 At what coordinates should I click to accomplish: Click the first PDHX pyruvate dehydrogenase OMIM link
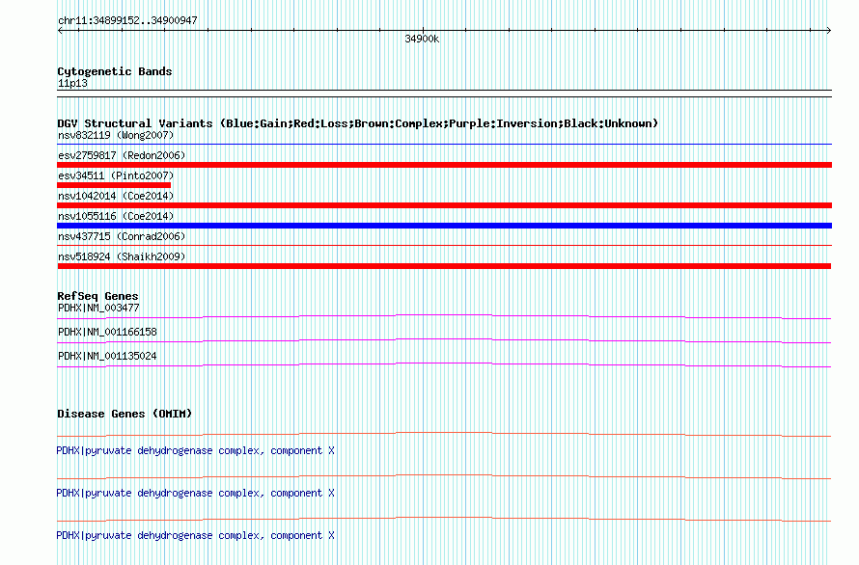pos(196,450)
